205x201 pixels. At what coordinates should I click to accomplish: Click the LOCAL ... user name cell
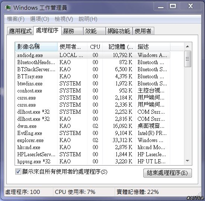(71, 55)
